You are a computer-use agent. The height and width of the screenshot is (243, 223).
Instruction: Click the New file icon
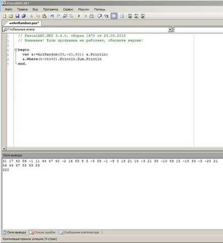click(x=5, y=16)
